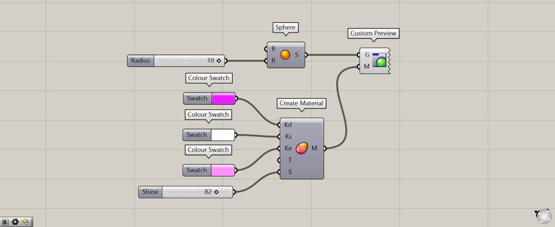The width and height of the screenshot is (555, 227).
Task: Click the Shine slider output grip
Action: (234, 192)
